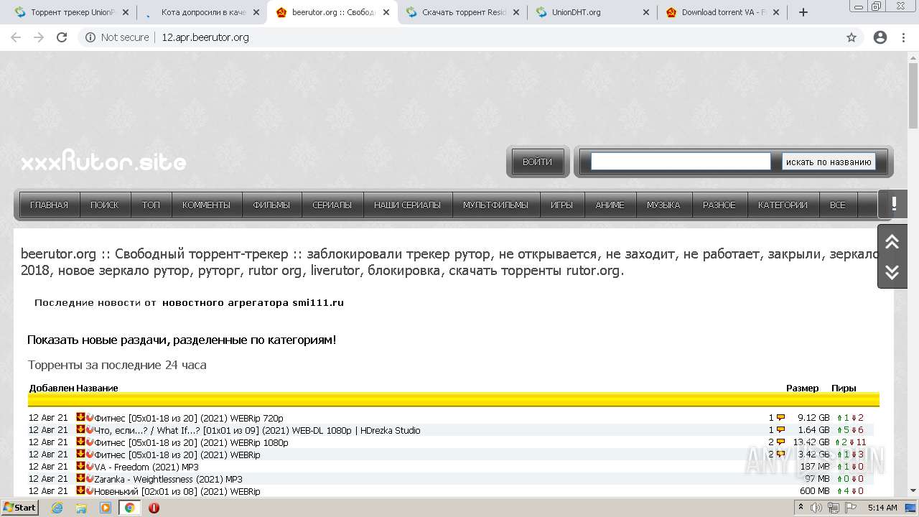This screenshot has width=919, height=517.
Task: Click download icon for Zaranka - Weightlessness
Action: [80, 479]
